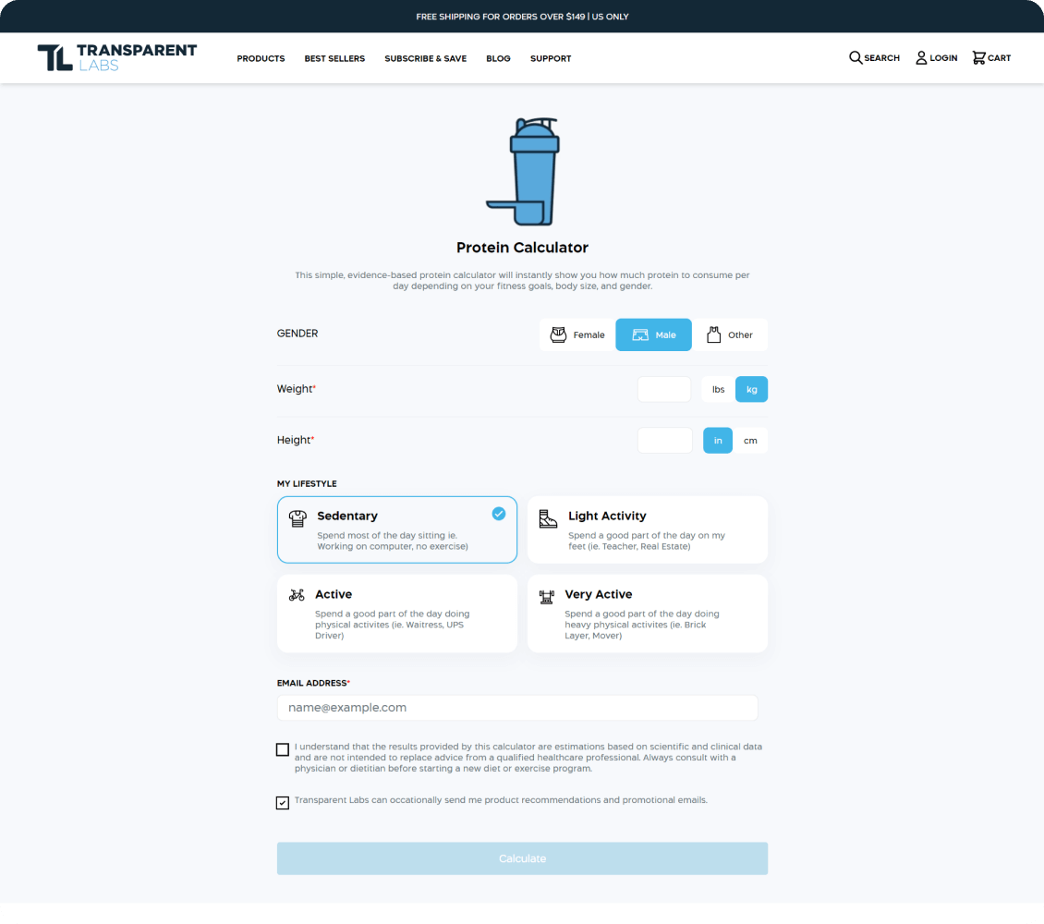Image resolution: width=1044 pixels, height=924 pixels.
Task: Open the shopping cart icon
Action: point(978,58)
